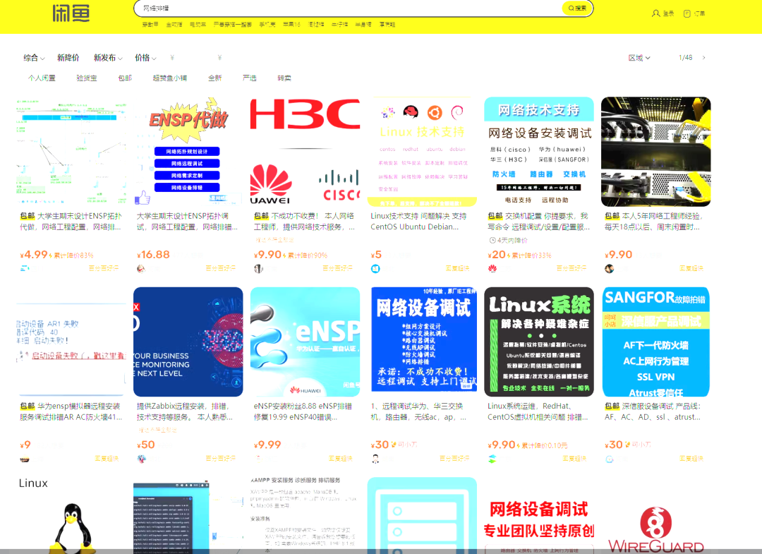Open the blue 网络设备调试 product image

[422, 342]
